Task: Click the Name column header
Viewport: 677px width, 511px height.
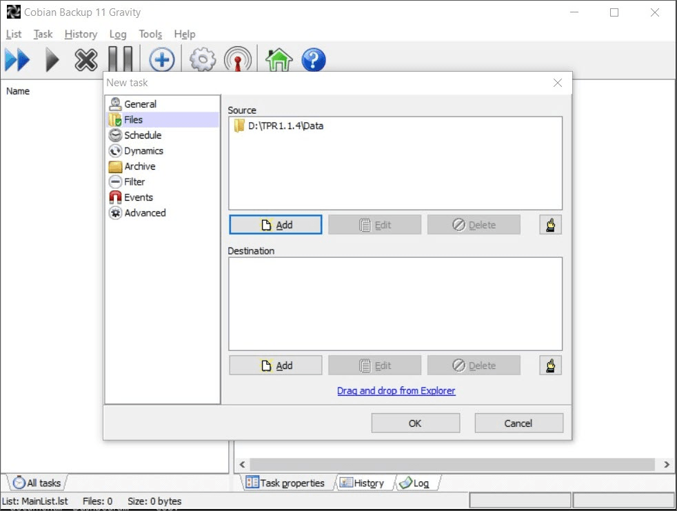Action: (18, 91)
